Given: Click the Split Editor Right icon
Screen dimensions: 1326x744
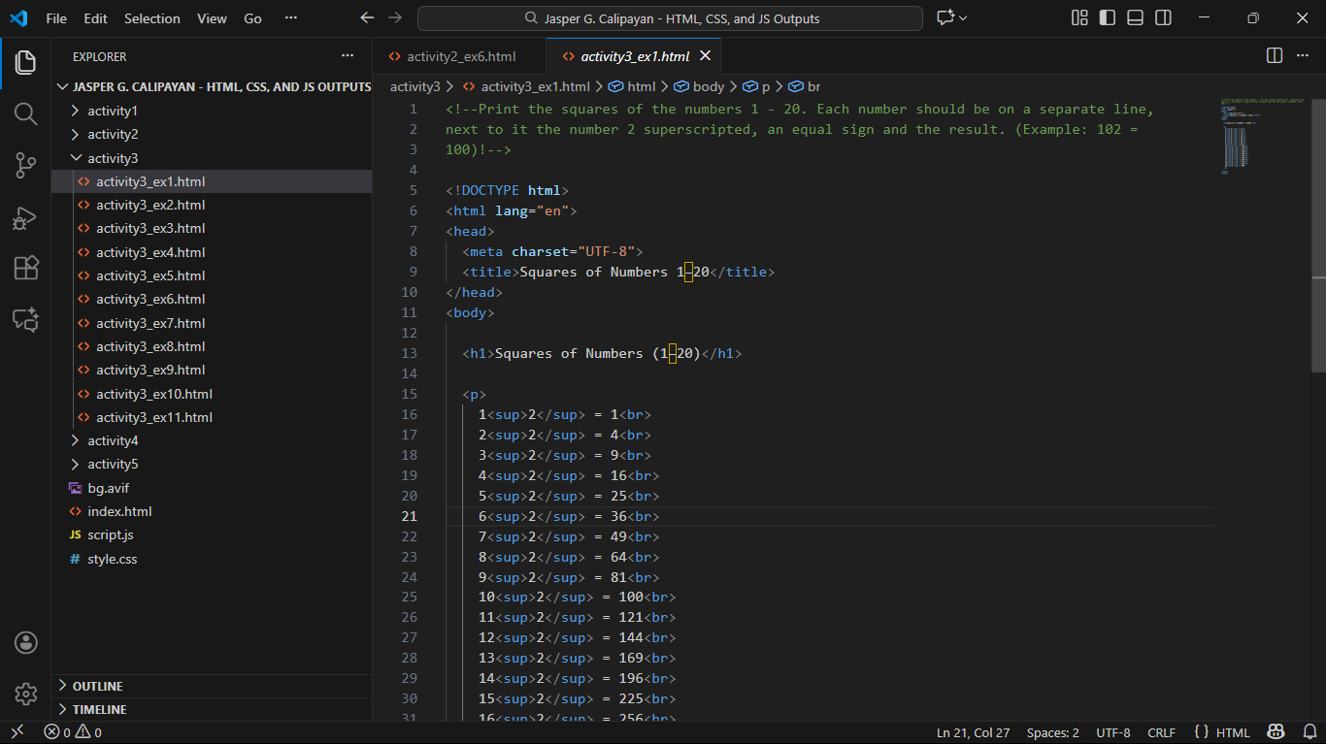Looking at the screenshot, I should click(1275, 56).
